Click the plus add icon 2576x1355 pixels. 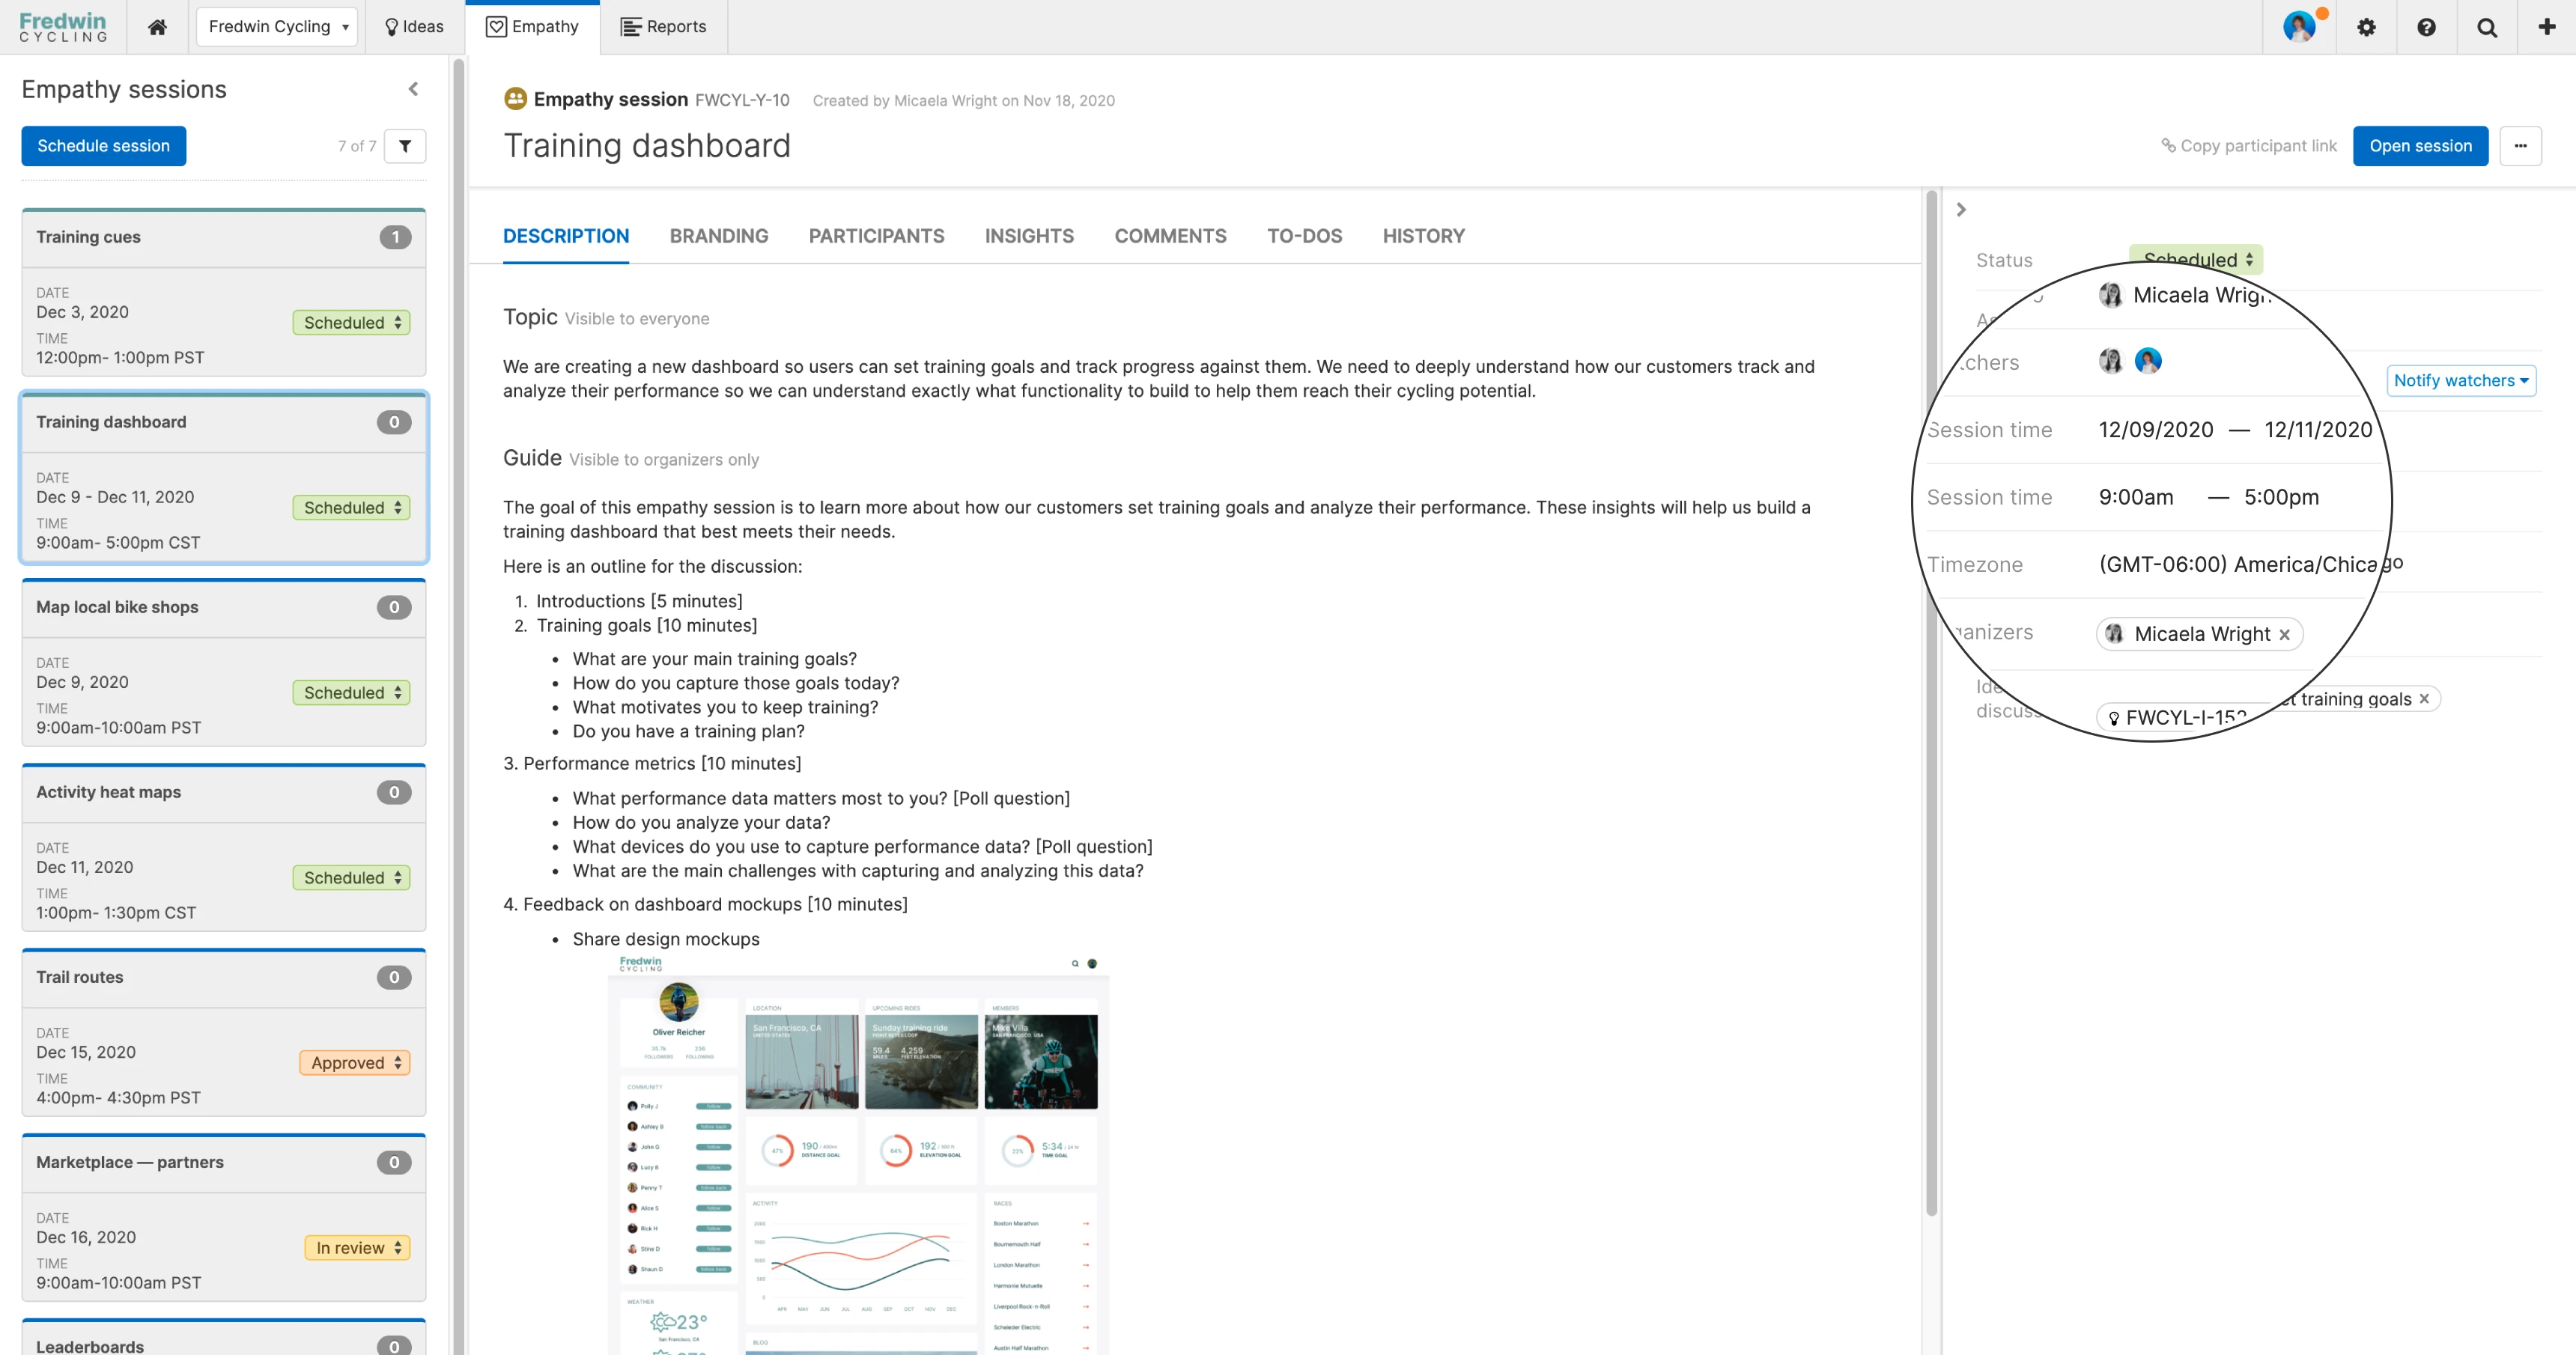tap(2547, 27)
